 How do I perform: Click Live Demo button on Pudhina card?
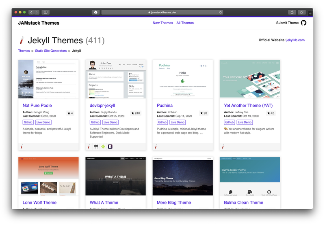click(178, 122)
